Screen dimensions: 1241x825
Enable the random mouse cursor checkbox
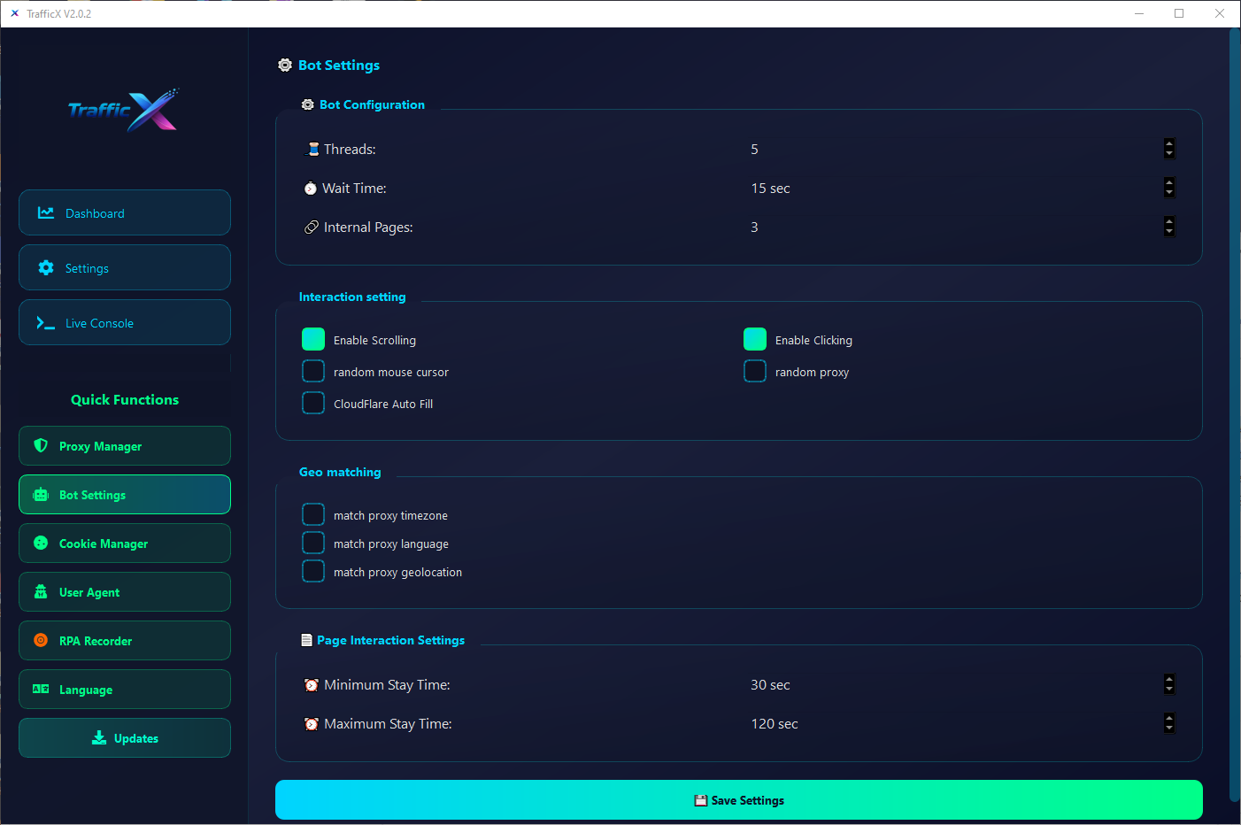point(313,371)
